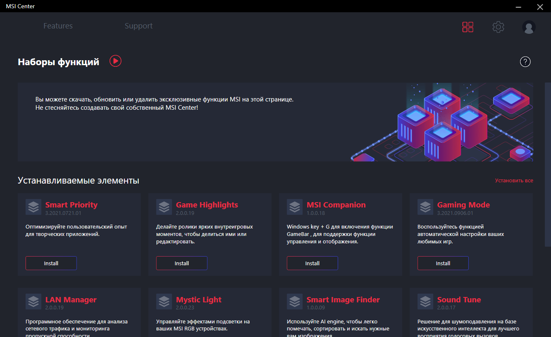Click the Smart Image Finder title

(343, 300)
